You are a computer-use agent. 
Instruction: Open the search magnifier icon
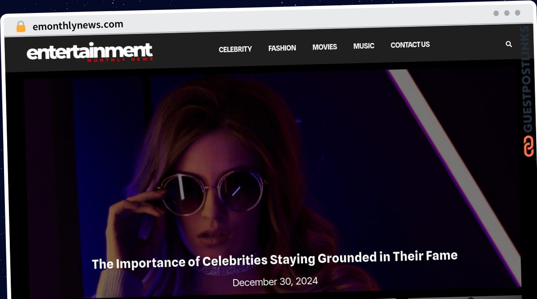[509, 44]
